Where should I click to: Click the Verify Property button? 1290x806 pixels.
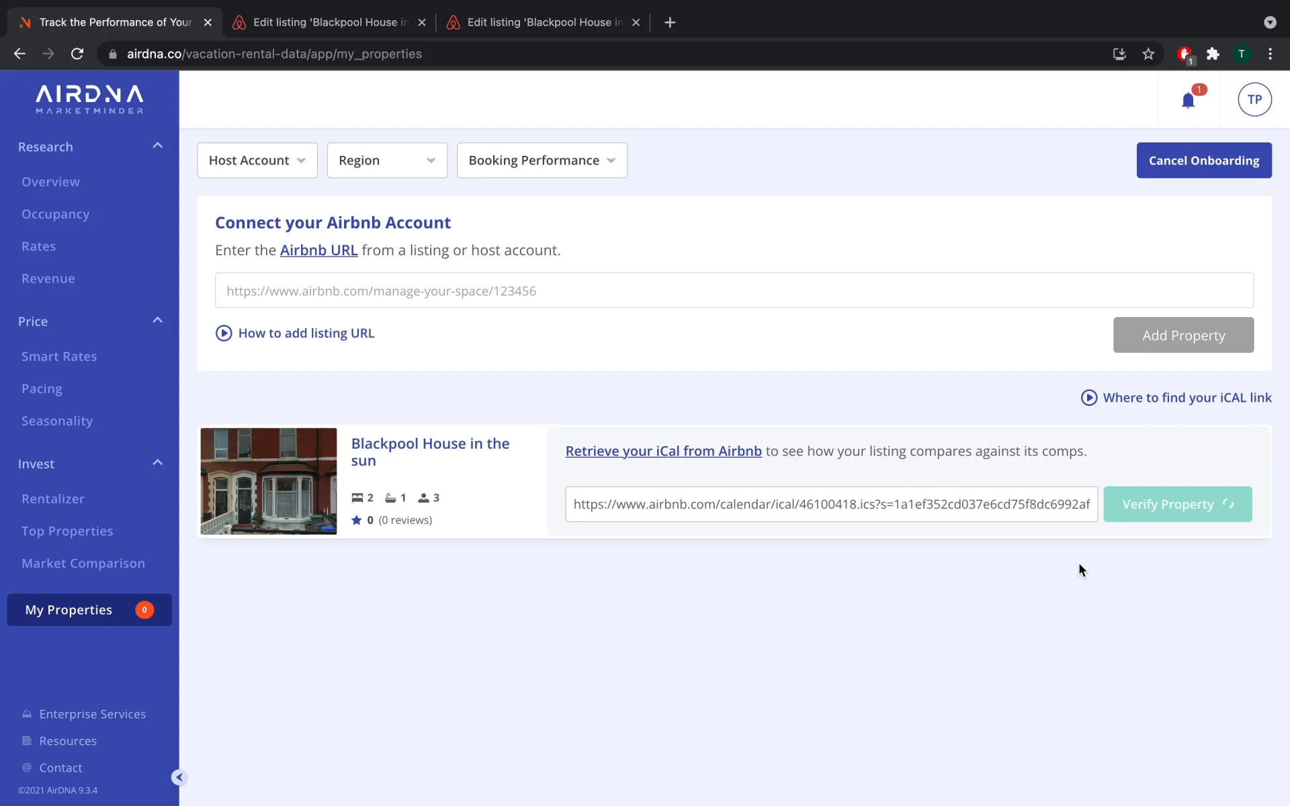click(x=1178, y=504)
